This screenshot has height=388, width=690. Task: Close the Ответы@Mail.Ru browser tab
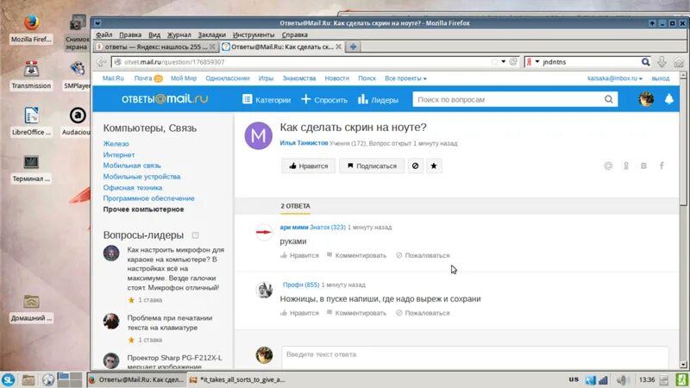(x=338, y=47)
